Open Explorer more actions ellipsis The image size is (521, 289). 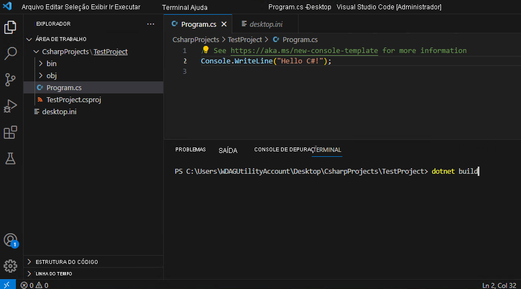pos(151,24)
